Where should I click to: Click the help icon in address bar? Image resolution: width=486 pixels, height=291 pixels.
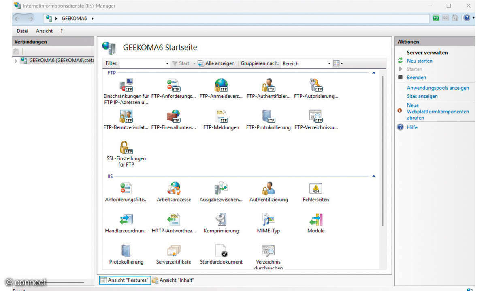467,18
